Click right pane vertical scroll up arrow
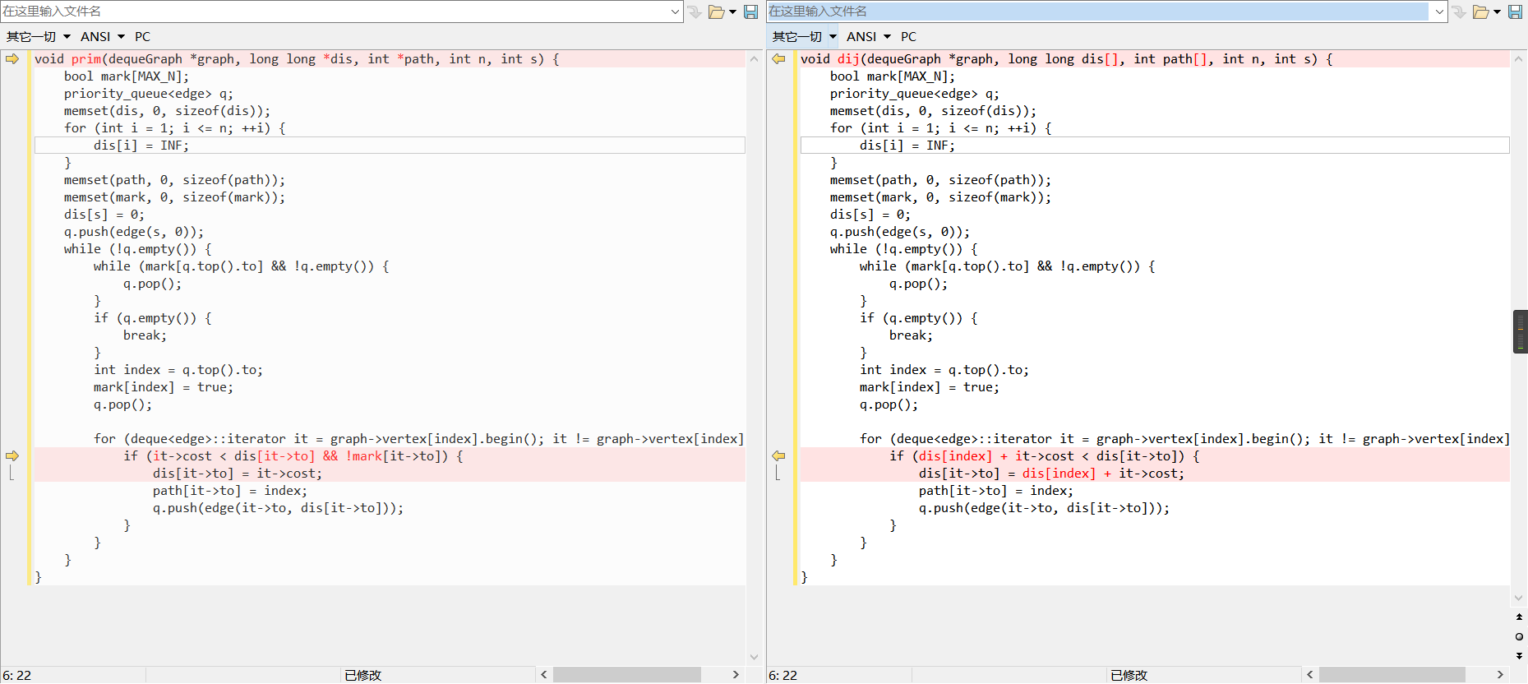 coord(1519,59)
